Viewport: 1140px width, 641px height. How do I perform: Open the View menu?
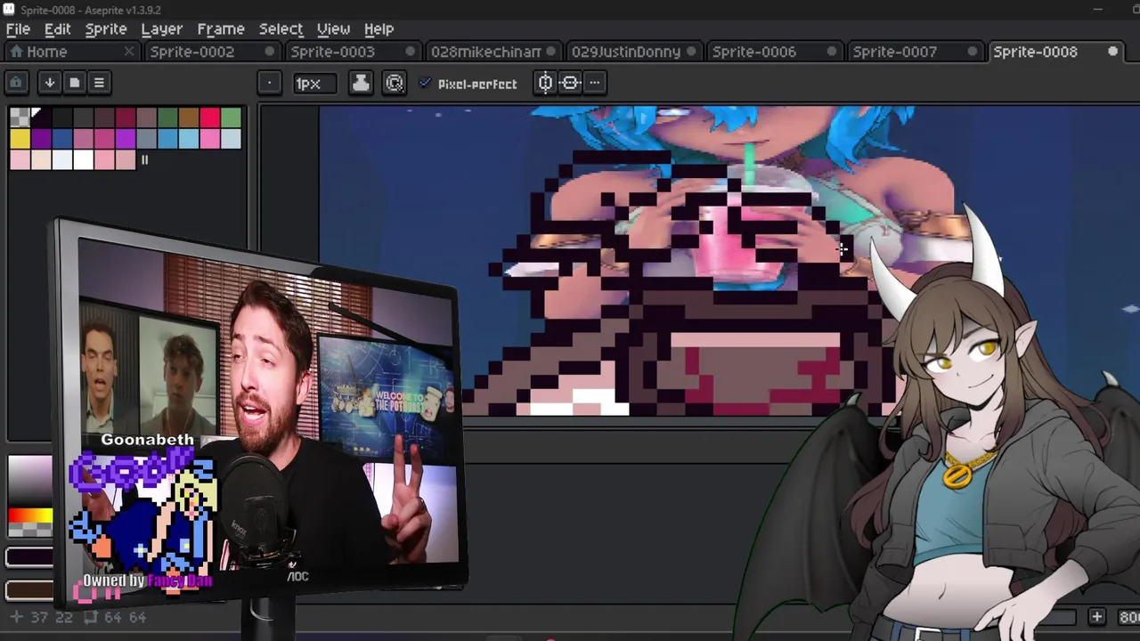pyautogui.click(x=333, y=28)
